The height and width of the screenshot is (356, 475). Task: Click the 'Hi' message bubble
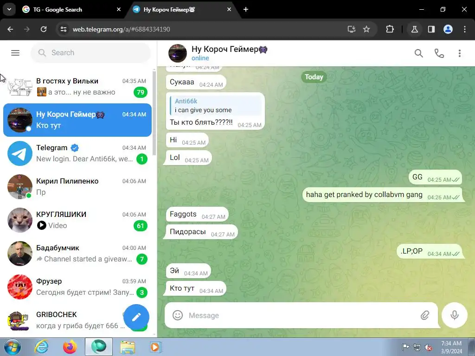pos(187,140)
